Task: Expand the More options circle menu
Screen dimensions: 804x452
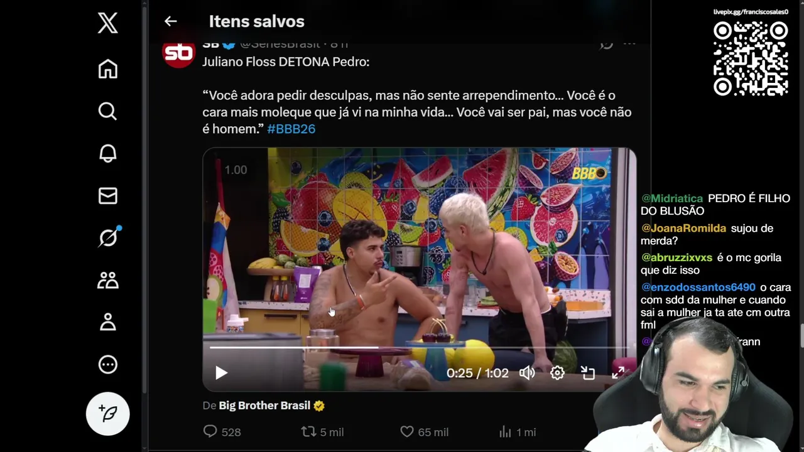Action: click(x=108, y=364)
